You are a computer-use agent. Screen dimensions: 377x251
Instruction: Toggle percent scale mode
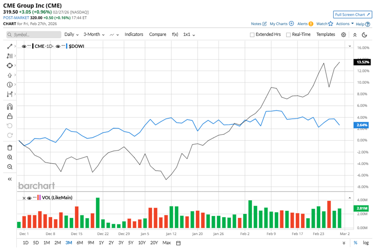[x=355, y=243]
